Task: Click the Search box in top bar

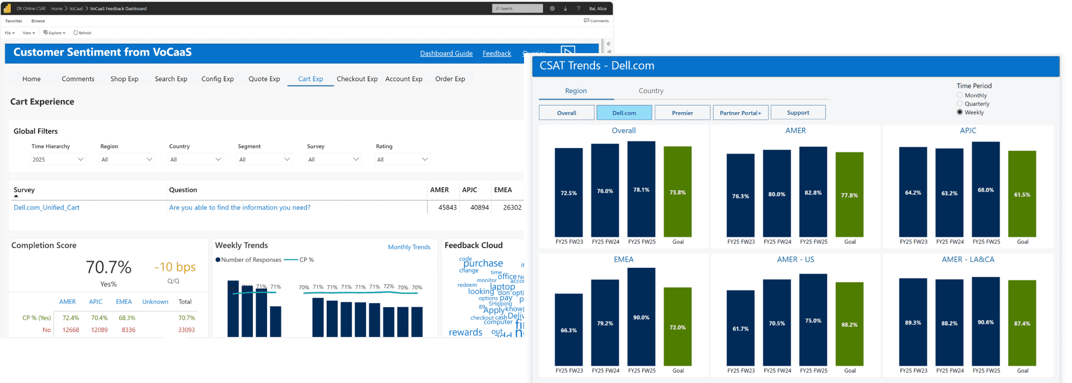Action: [x=518, y=8]
